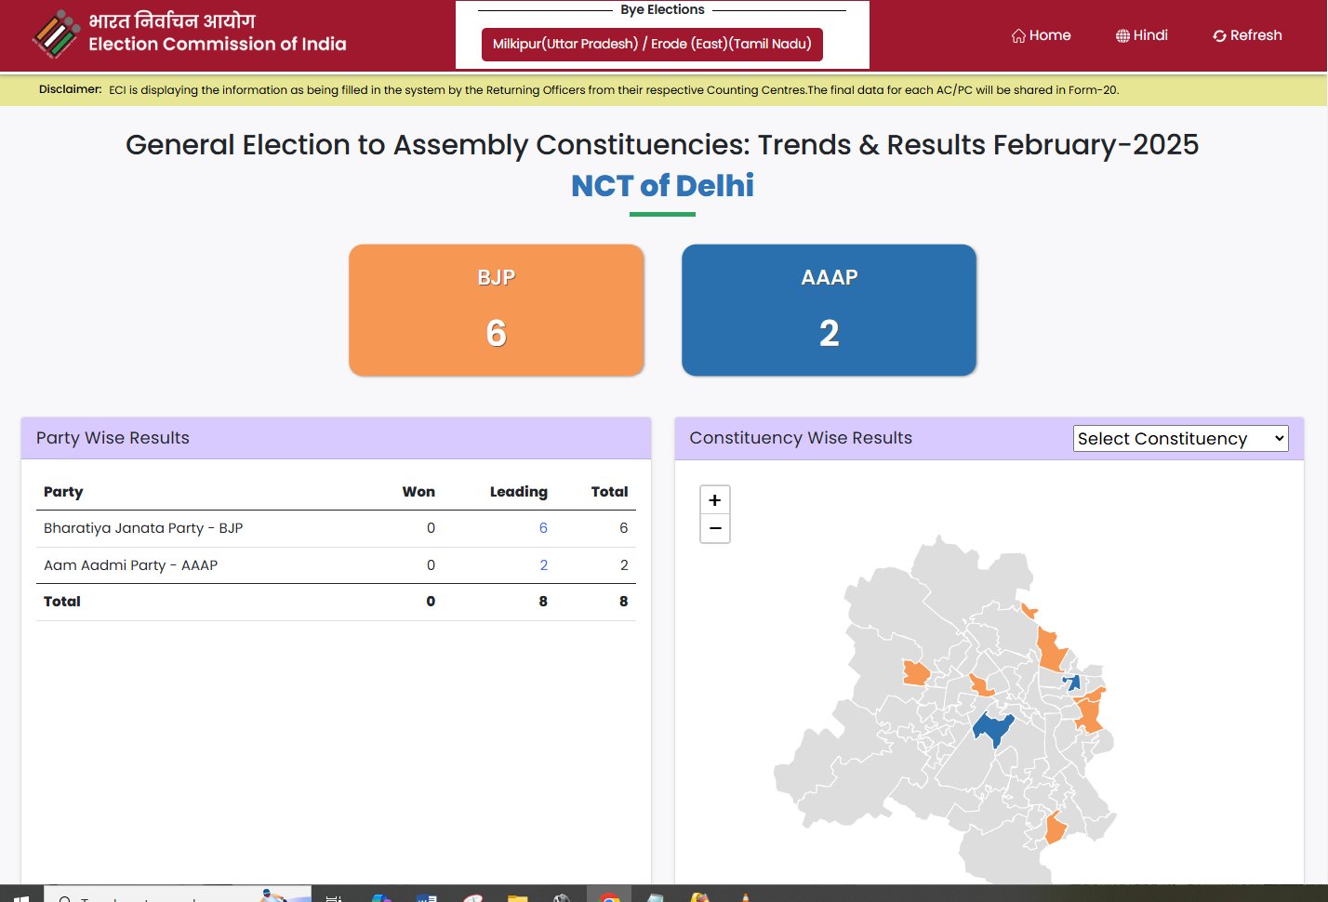1328x902 pixels.
Task: Click the Total row Leading value 8
Action: pos(543,602)
